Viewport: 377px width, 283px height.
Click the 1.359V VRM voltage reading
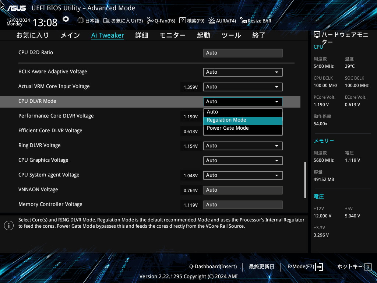click(191, 87)
